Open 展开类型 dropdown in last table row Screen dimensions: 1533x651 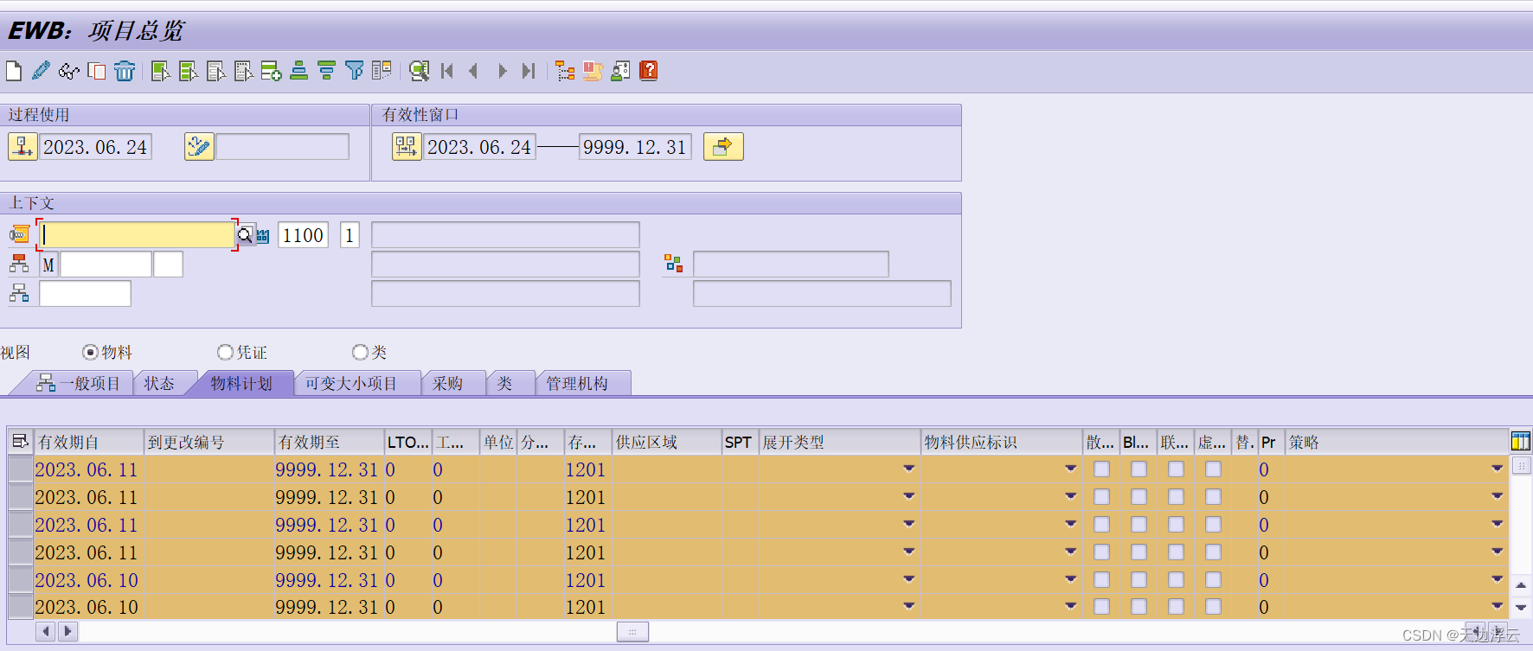coord(908,606)
